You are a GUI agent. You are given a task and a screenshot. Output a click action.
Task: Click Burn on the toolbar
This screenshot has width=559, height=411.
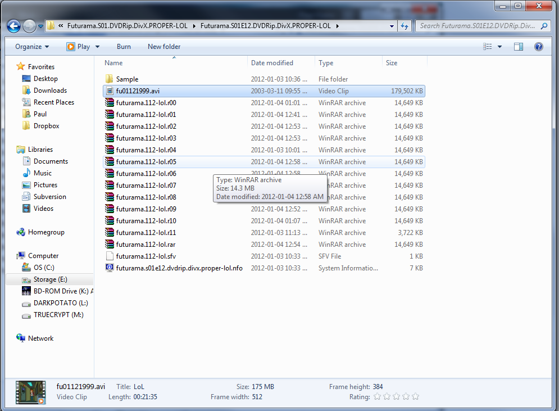tap(124, 47)
